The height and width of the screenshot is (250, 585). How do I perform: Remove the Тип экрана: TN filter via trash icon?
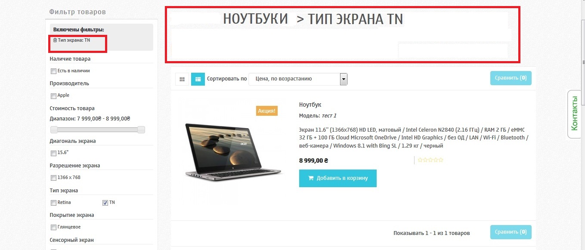(55, 40)
